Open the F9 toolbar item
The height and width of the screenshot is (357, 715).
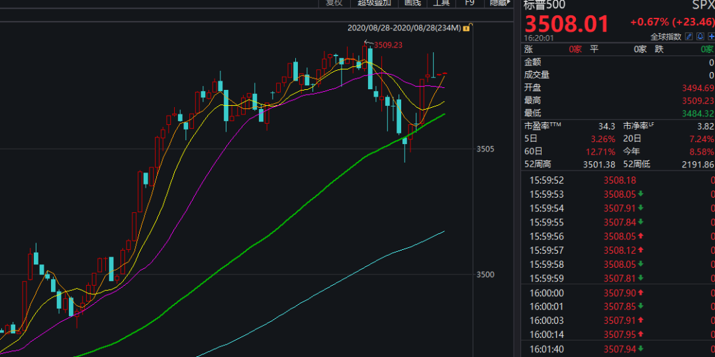coord(470,3)
